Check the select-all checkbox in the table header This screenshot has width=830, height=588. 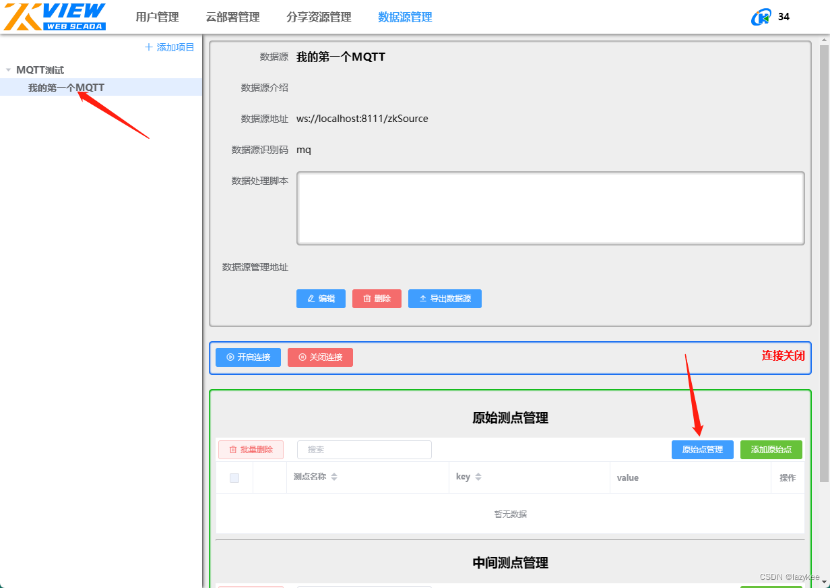coord(234,477)
